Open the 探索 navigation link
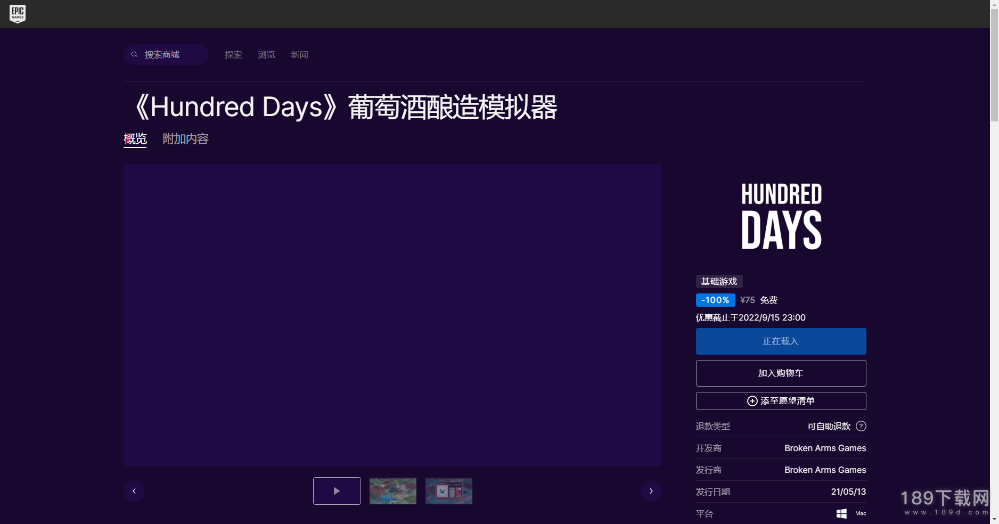This screenshot has height=524, width=999. tap(233, 54)
